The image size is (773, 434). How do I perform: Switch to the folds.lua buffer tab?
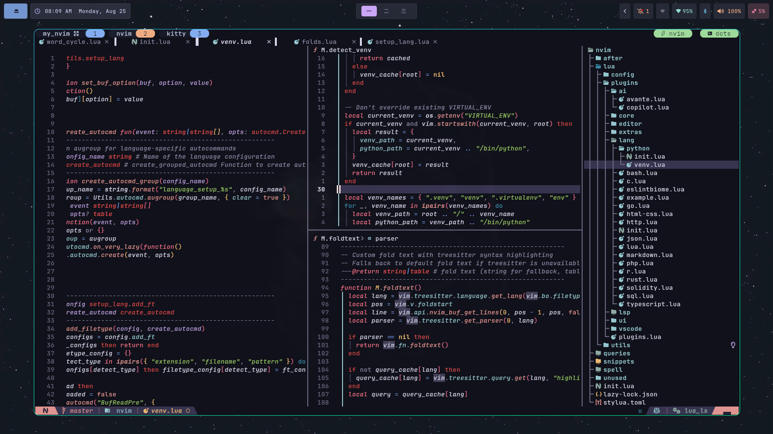318,42
